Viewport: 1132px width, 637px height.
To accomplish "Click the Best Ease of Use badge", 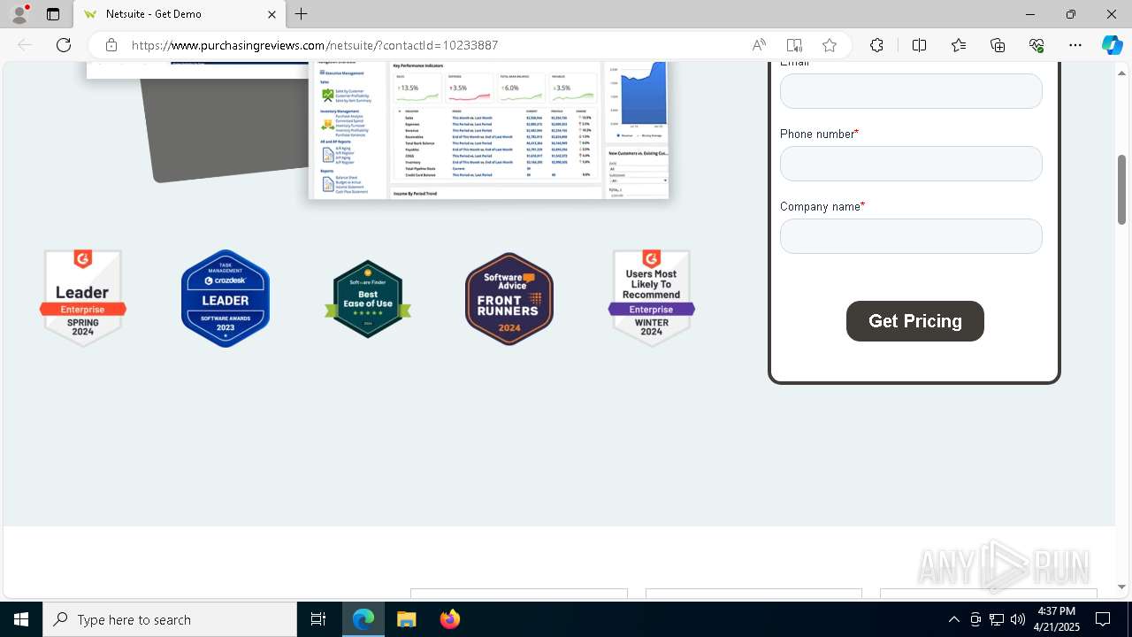I will [x=368, y=299].
